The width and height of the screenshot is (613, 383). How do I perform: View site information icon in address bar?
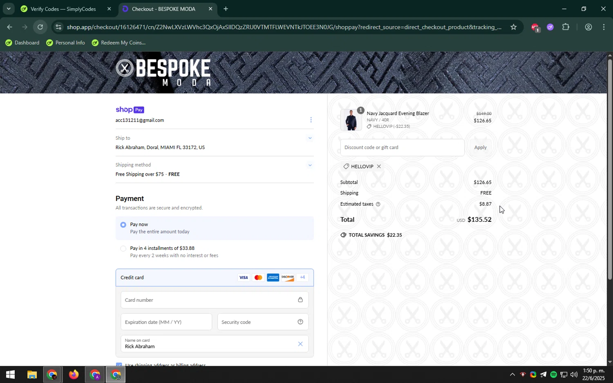(58, 27)
